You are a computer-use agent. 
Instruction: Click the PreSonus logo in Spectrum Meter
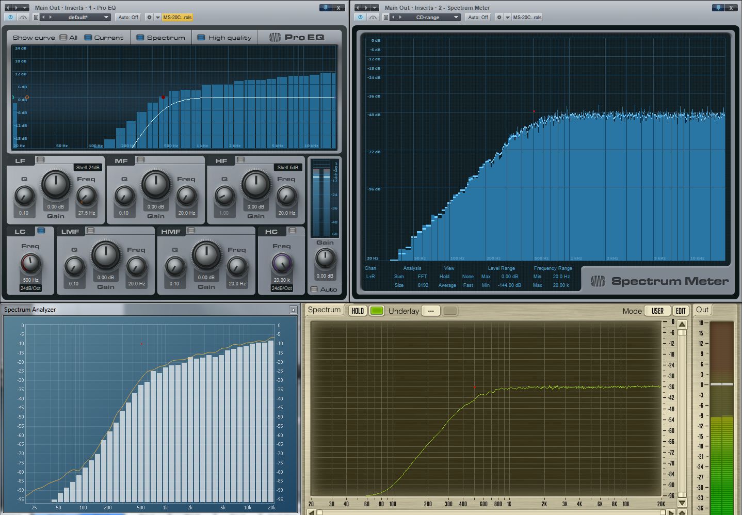pyautogui.click(x=598, y=281)
